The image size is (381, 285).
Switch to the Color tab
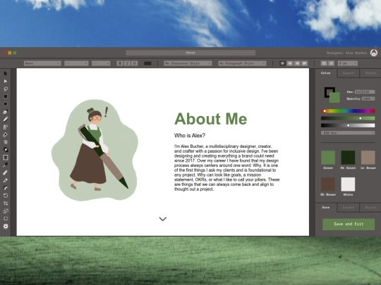tap(325, 73)
